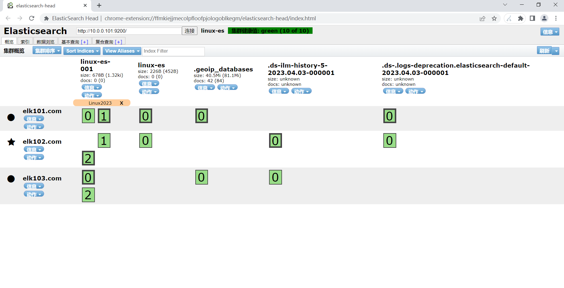Click the circle node icon for elk103.com
This screenshot has width=564, height=288.
point(11,179)
